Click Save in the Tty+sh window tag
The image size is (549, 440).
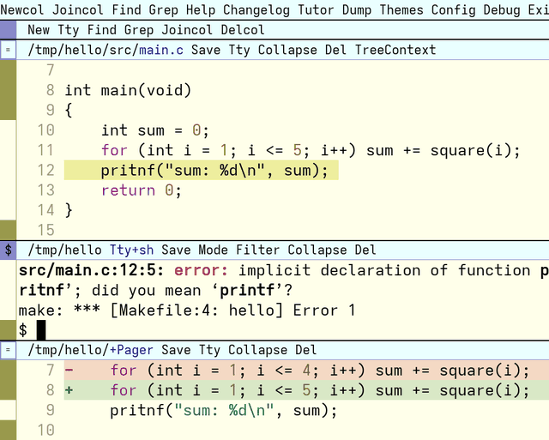point(176,250)
